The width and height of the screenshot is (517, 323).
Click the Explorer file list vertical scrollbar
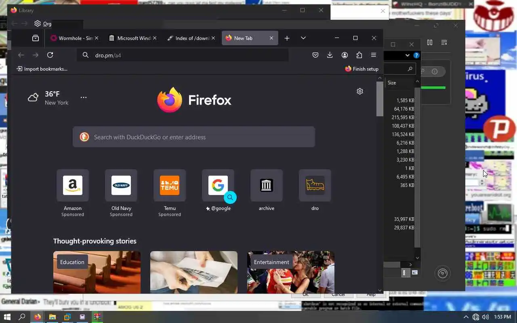click(418, 168)
